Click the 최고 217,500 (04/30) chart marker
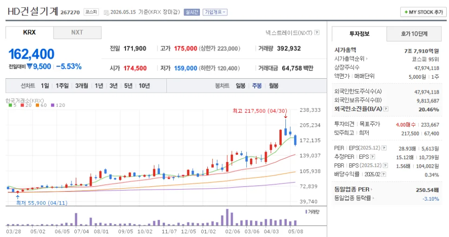The image size is (449, 237). 260,111
